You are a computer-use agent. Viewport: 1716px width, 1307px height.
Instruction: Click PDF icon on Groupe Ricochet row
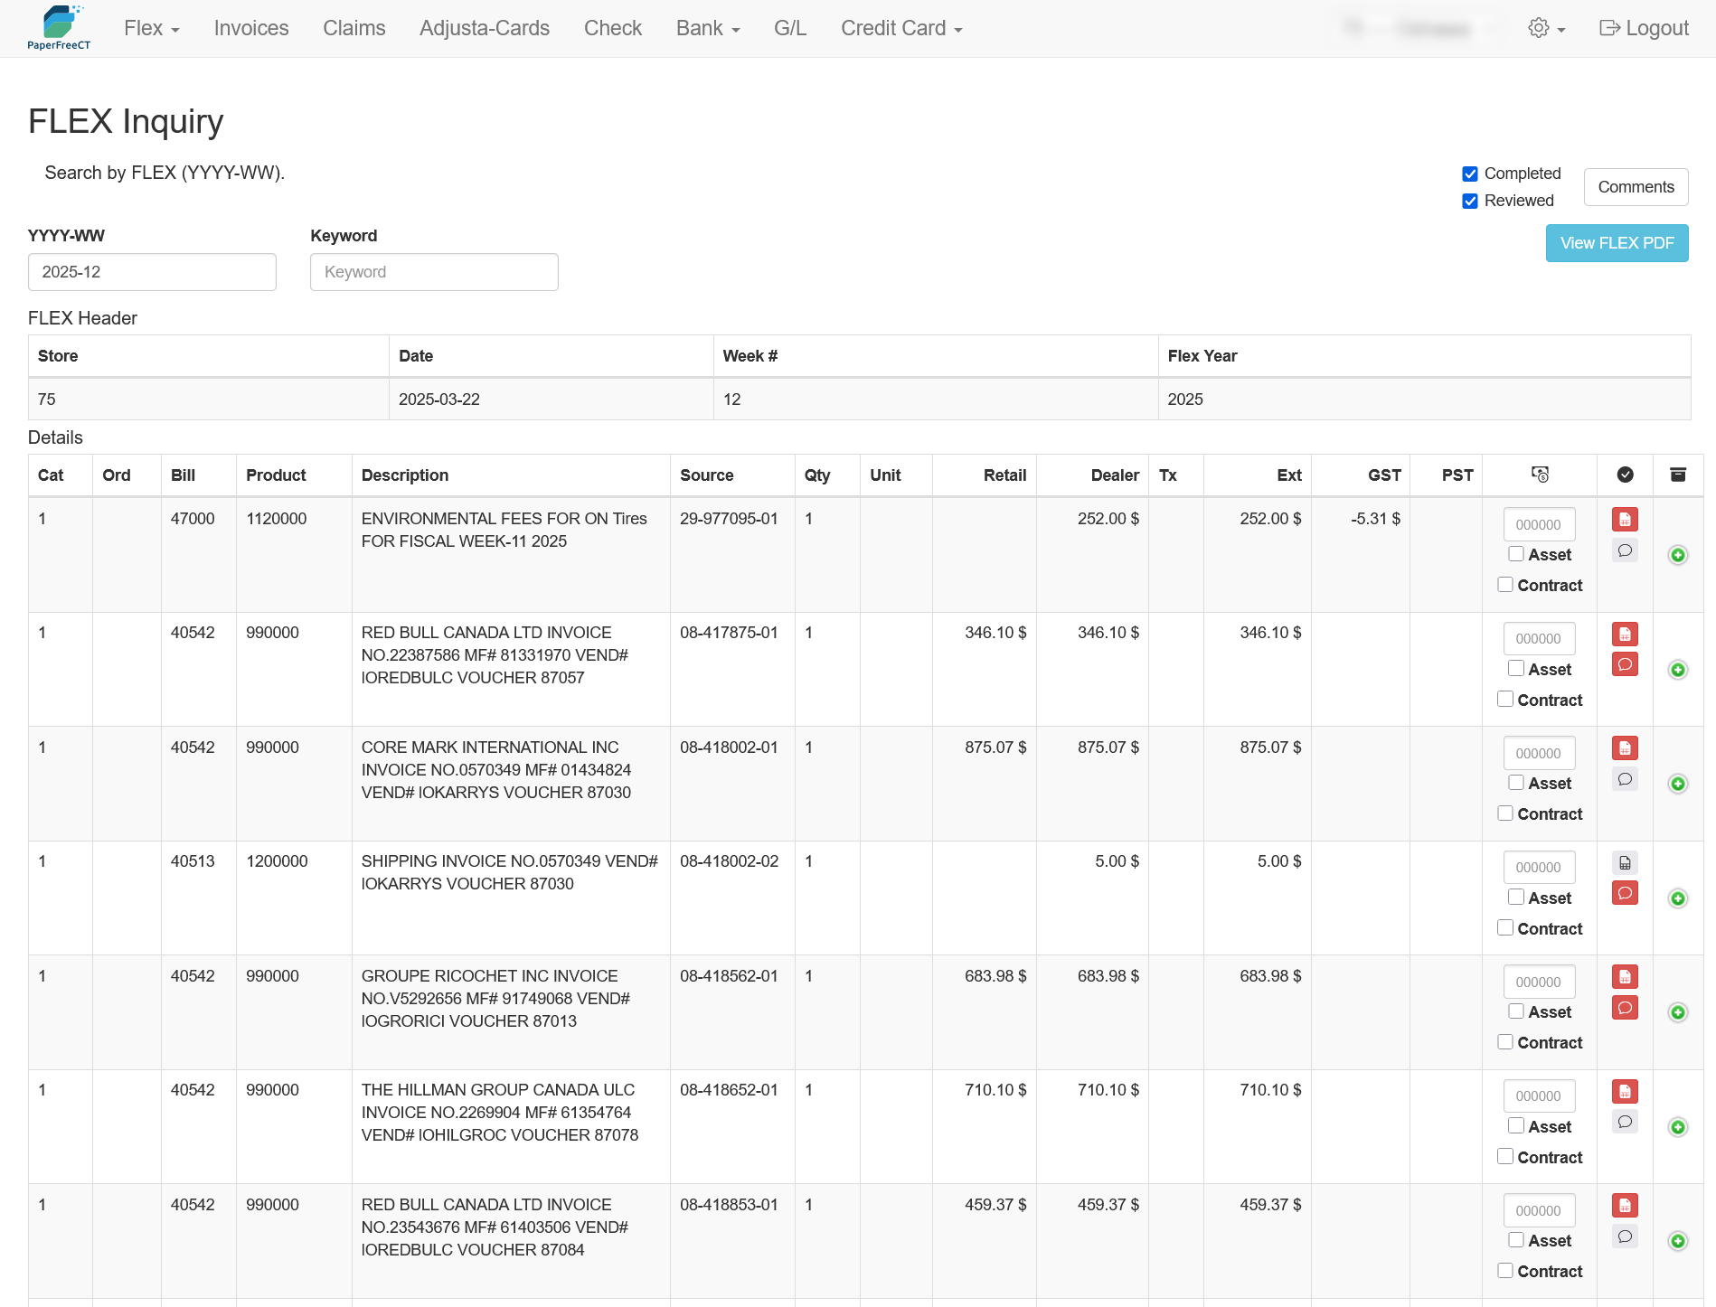(x=1624, y=977)
